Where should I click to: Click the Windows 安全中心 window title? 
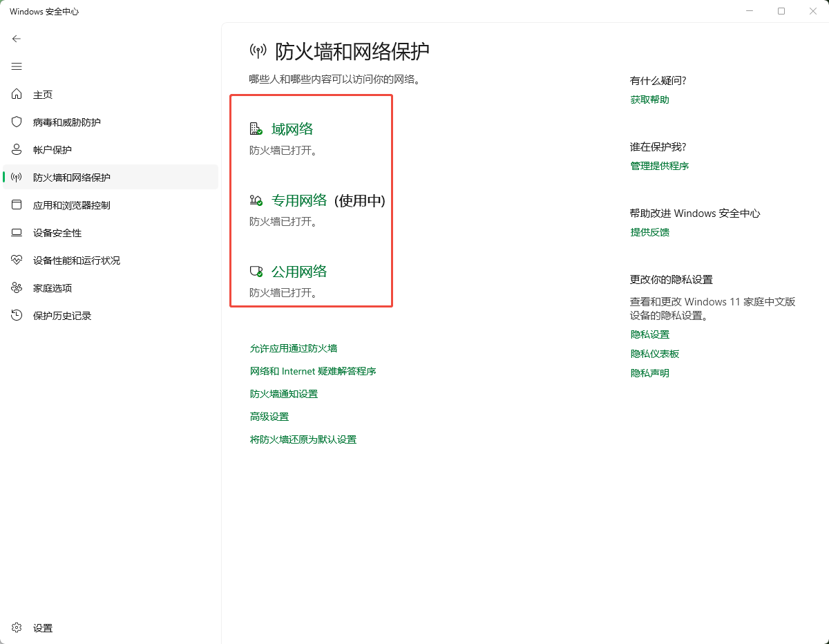44,12
